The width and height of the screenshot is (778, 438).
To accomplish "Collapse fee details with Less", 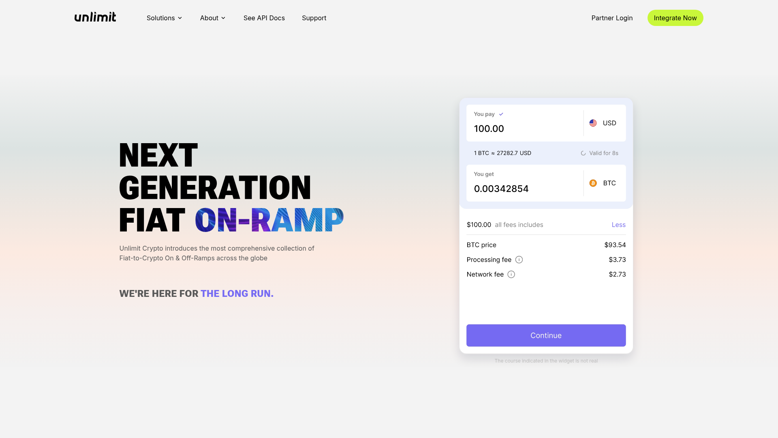I will pos(618,225).
